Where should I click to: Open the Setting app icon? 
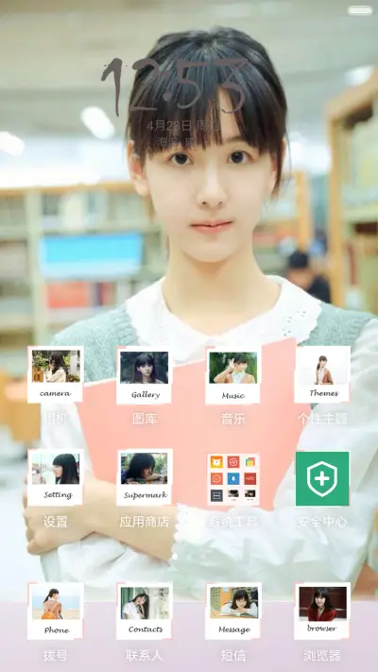tap(56, 477)
